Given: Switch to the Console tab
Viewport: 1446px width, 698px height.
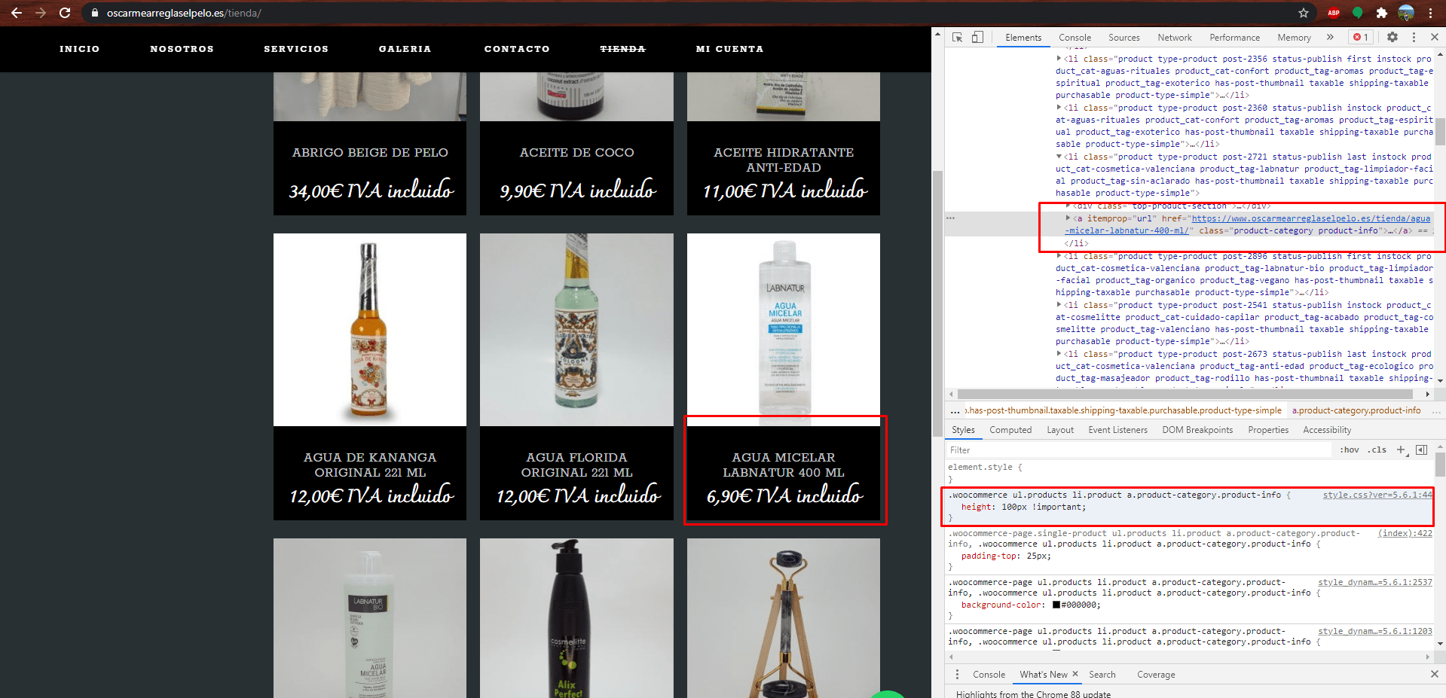Looking at the screenshot, I should coord(1075,38).
